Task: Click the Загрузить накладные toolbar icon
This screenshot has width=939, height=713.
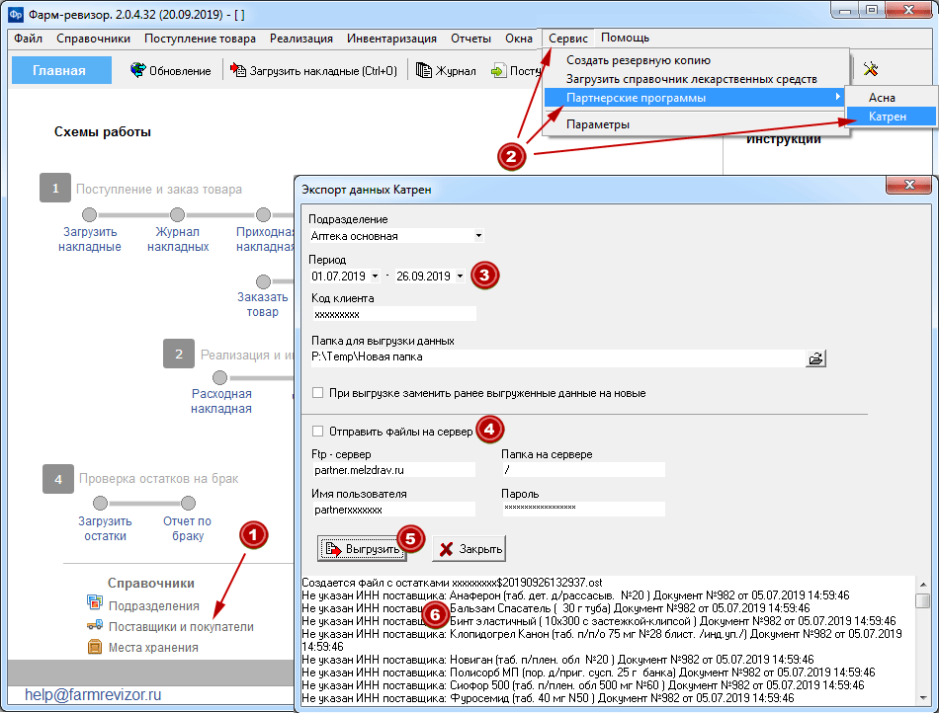Action: click(238, 70)
